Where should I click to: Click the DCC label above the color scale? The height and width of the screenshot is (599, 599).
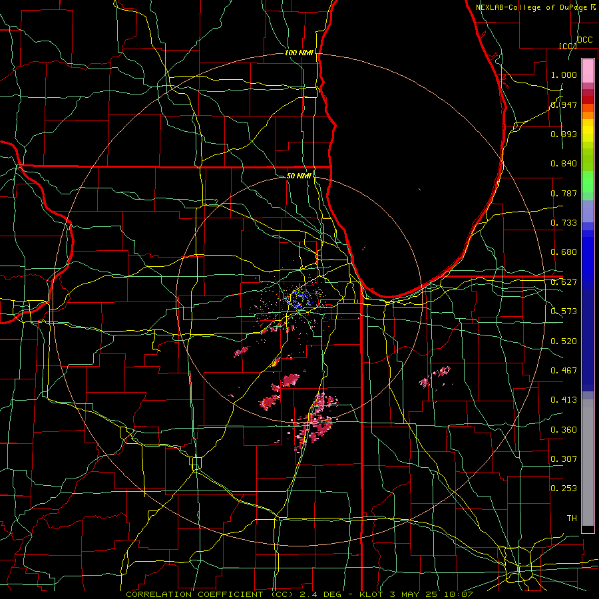pos(584,39)
